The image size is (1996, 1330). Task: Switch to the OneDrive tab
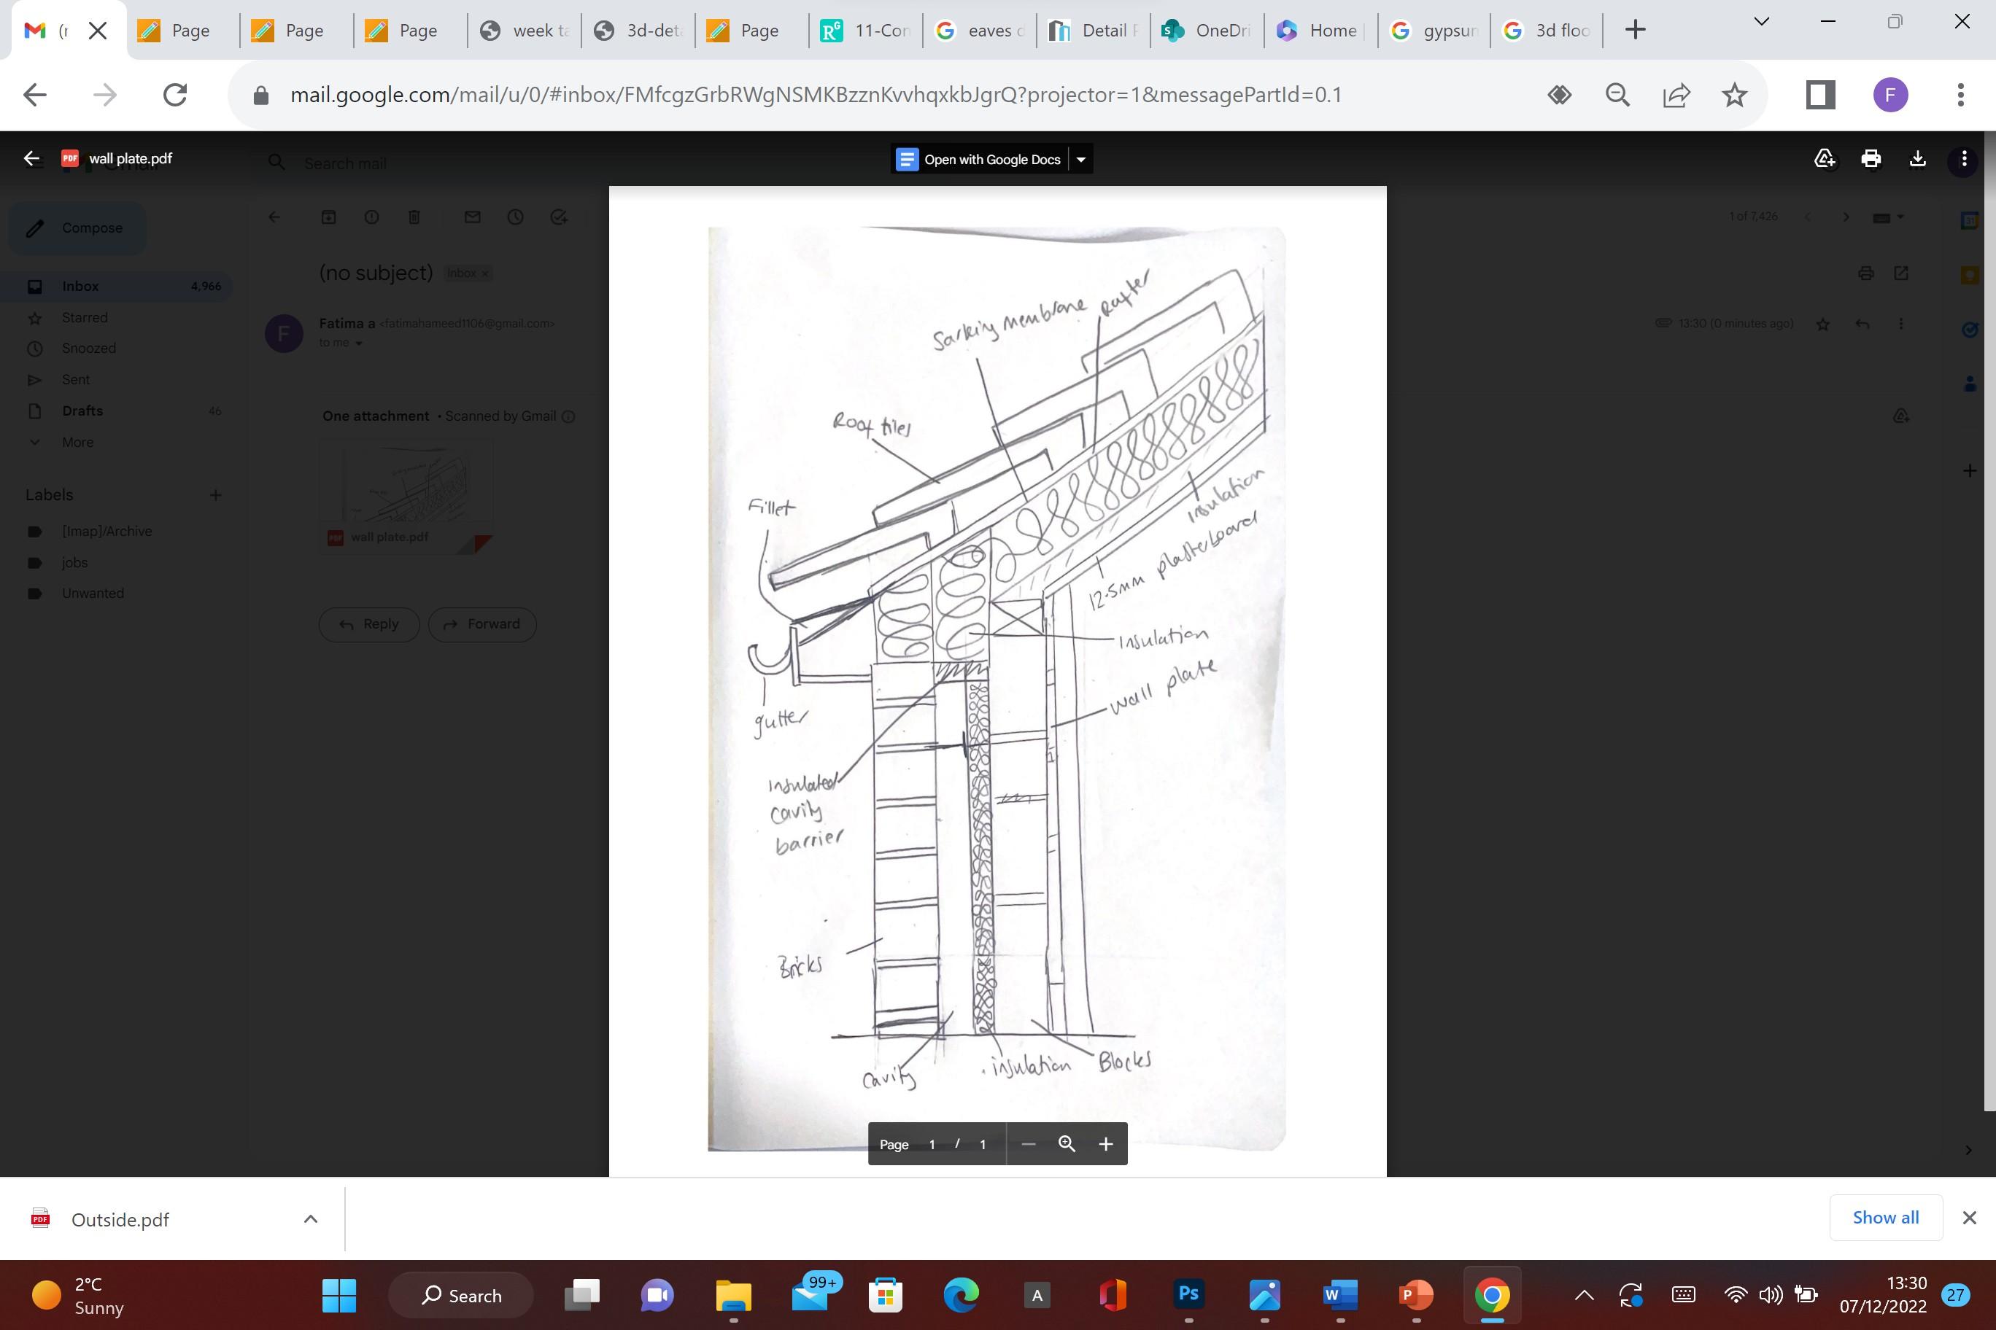[1207, 31]
